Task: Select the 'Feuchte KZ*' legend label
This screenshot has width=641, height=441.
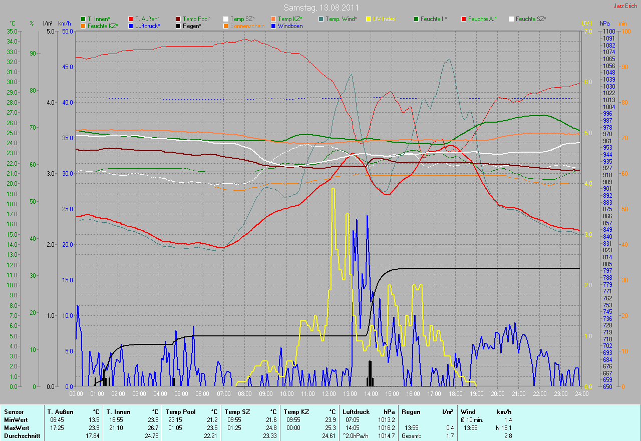Action: pos(103,26)
